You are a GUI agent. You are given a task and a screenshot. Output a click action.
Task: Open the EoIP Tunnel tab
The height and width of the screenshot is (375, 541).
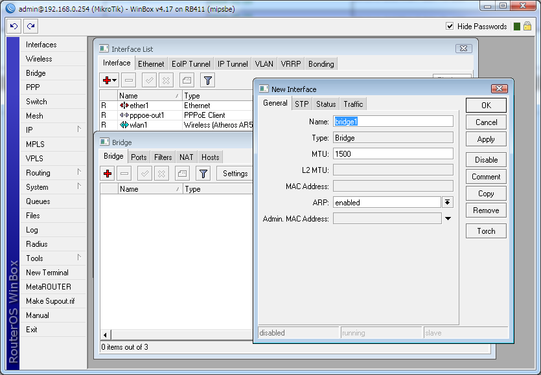coord(190,64)
